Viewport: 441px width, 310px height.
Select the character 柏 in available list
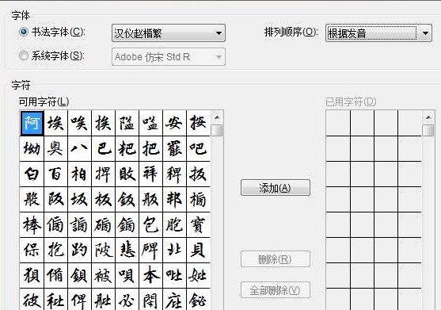80,174
